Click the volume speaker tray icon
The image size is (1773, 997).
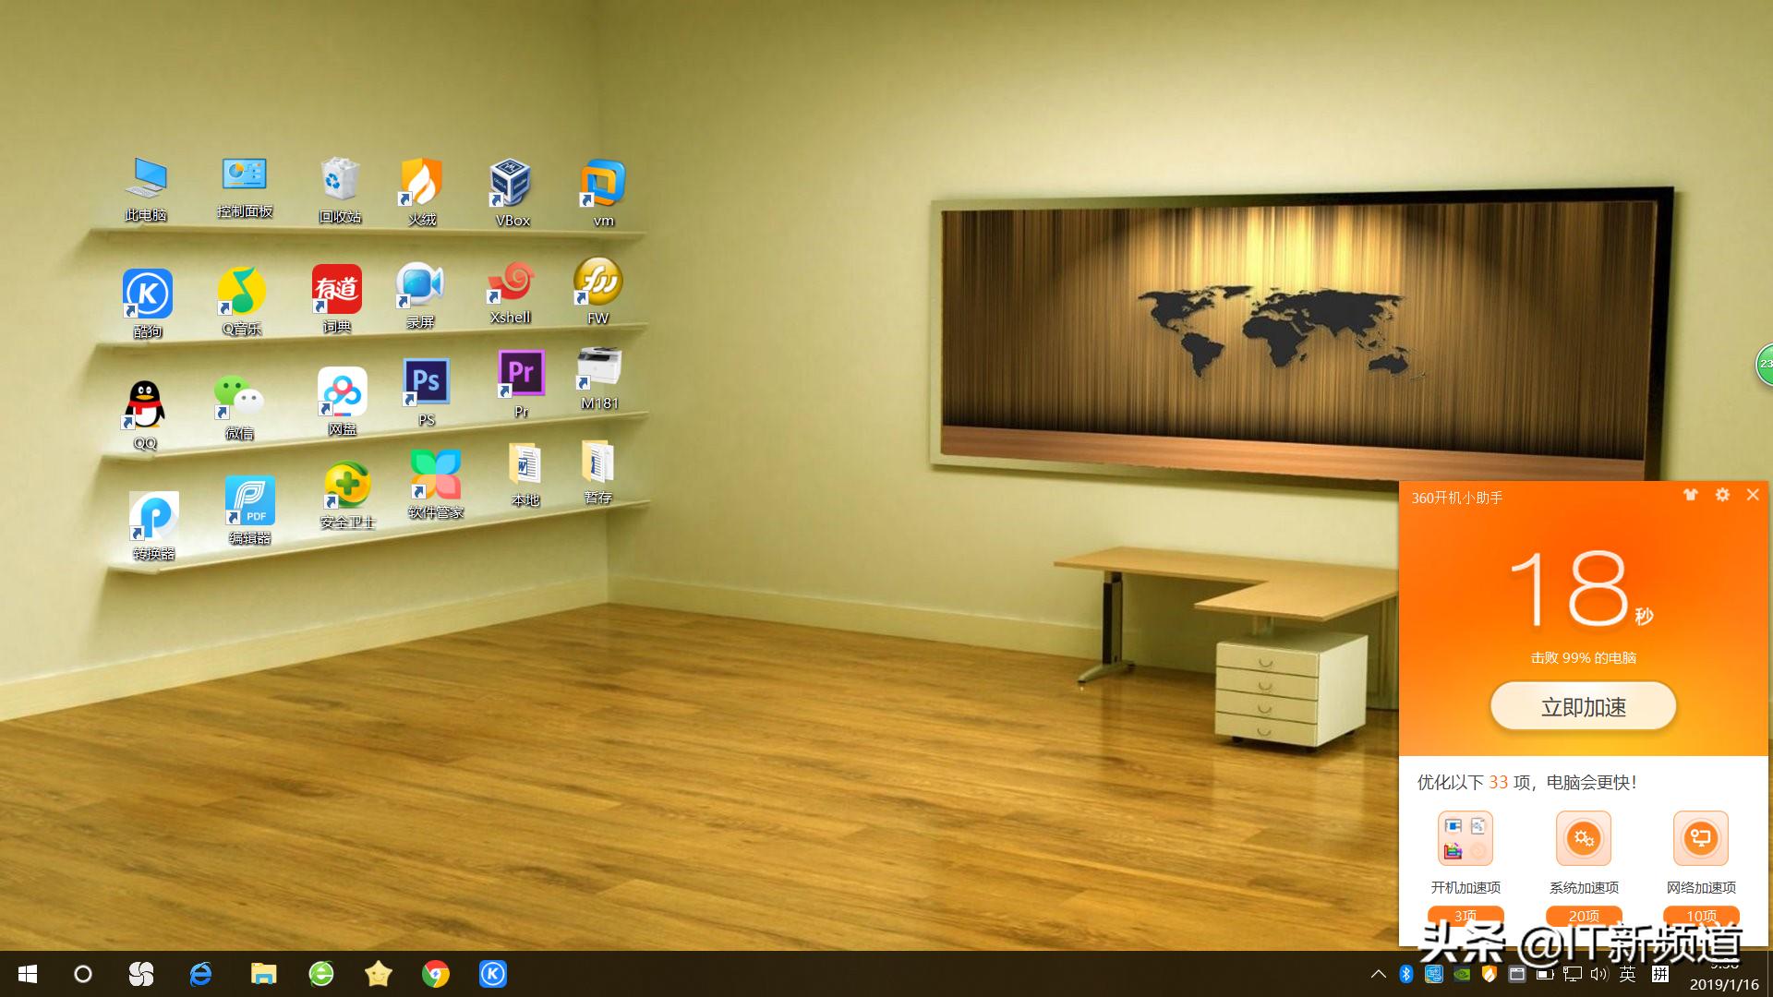click(1599, 974)
